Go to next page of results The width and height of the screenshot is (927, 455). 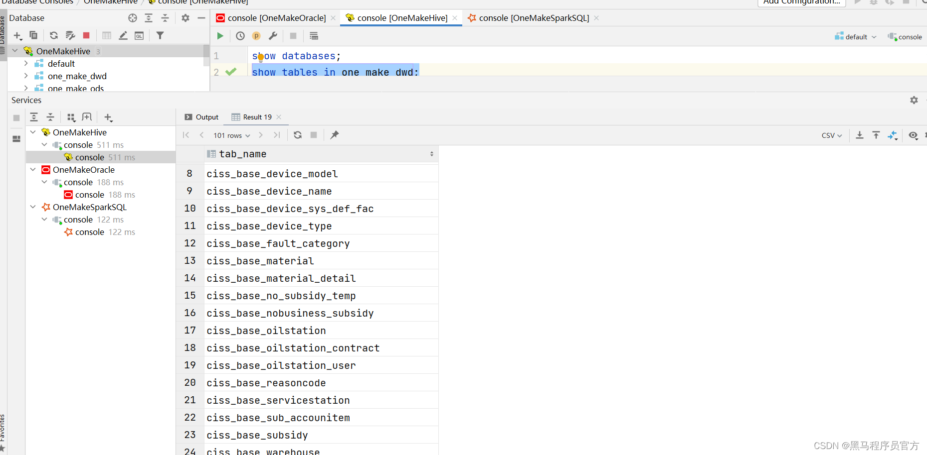pos(261,135)
